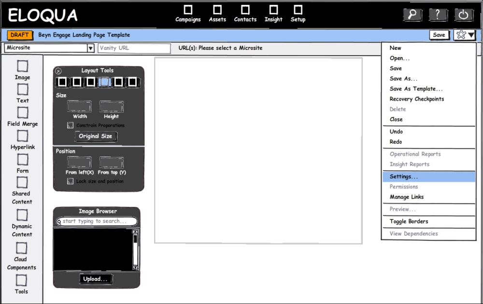Select the Hyperlink tool
483x304 pixels.
22,136
